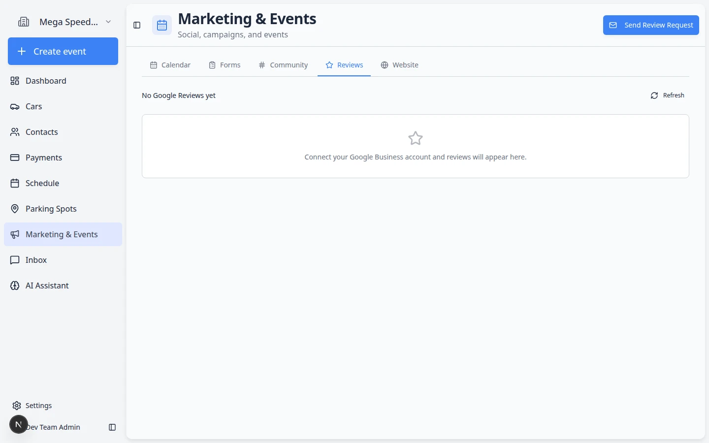
Task: Switch to the Calendar tab
Action: (170, 65)
